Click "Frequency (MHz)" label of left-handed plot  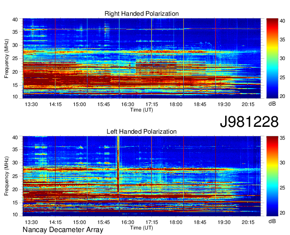(6, 176)
